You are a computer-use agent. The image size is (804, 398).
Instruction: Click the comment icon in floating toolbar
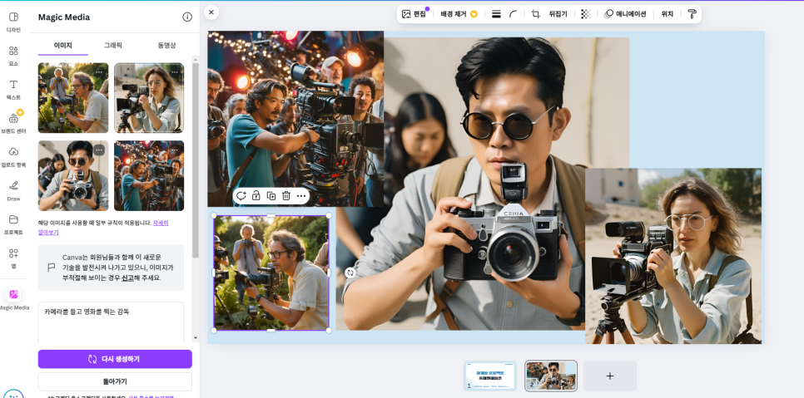(x=241, y=196)
